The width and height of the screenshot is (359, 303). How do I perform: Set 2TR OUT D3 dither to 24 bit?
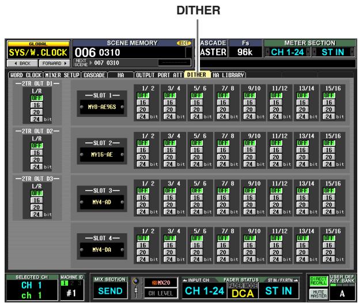click(x=36, y=214)
